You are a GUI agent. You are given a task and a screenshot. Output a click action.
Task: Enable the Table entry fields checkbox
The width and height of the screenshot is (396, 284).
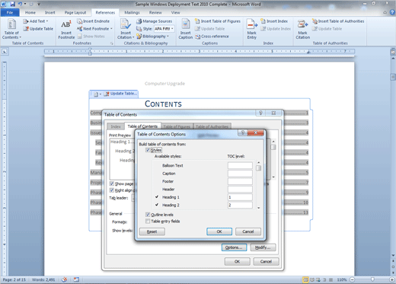148,222
